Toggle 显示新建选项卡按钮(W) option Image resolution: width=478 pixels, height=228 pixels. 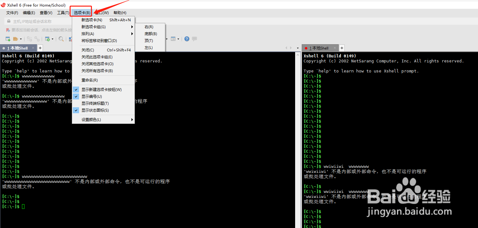(x=104, y=89)
